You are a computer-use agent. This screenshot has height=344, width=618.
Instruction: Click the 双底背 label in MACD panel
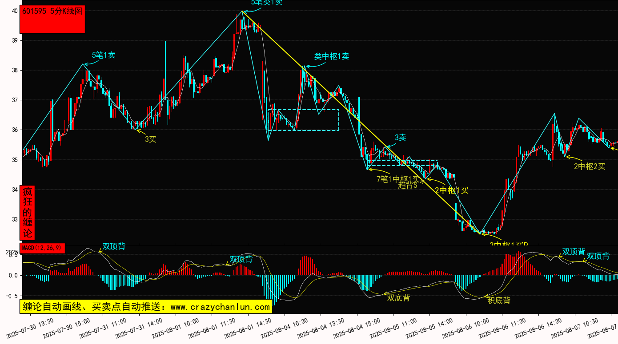click(x=398, y=298)
